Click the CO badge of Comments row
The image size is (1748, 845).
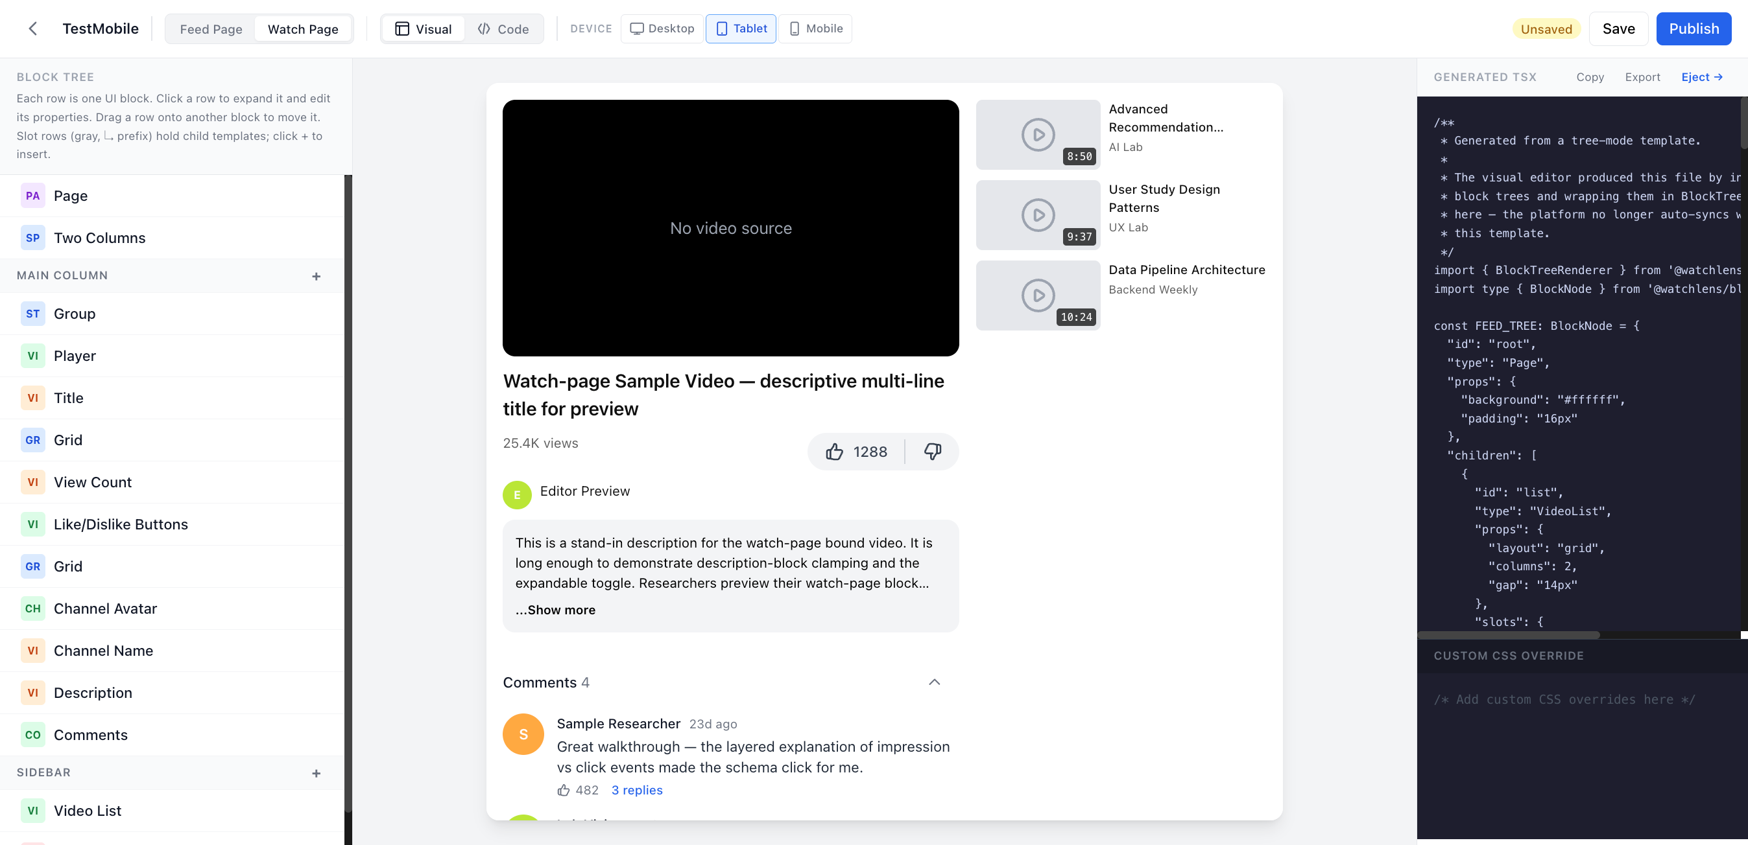tap(32, 735)
